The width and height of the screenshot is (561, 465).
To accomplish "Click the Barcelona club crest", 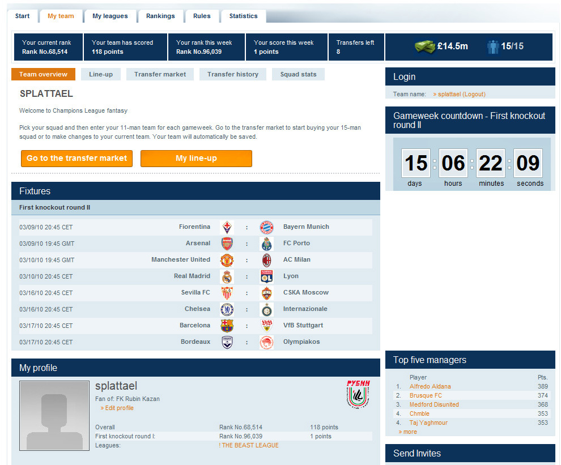I will [227, 326].
